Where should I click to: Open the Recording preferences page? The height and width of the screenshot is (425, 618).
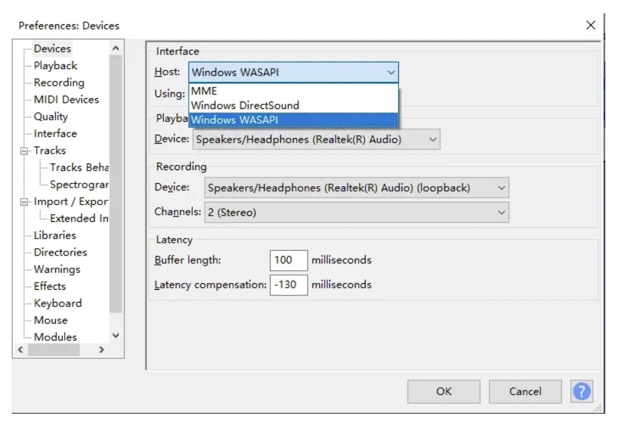(59, 83)
